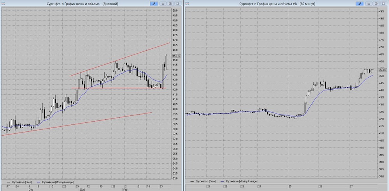Minimize the 60 минут chart window

pos(369,4)
